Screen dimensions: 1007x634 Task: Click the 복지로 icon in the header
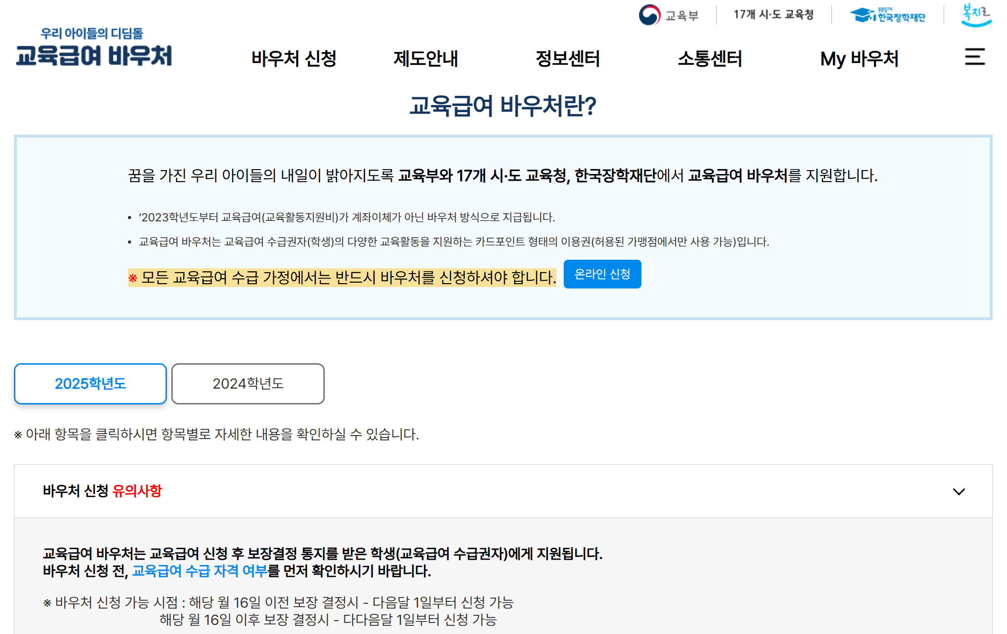[x=974, y=14]
